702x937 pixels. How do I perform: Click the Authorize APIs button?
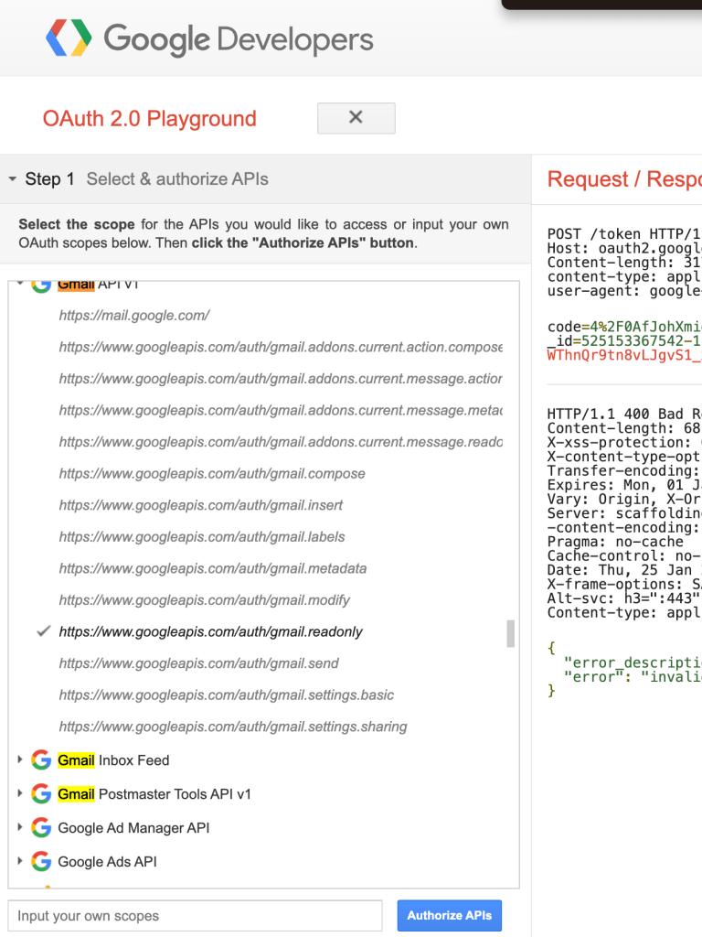pos(450,915)
